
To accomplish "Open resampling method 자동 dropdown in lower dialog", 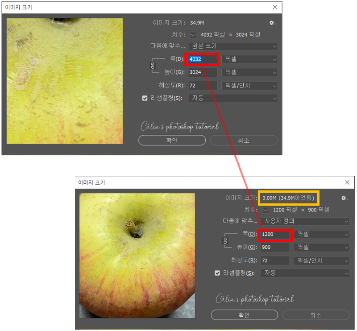I will pos(305,273).
